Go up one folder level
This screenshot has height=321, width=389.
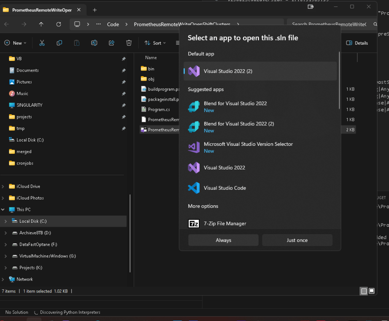click(x=41, y=24)
